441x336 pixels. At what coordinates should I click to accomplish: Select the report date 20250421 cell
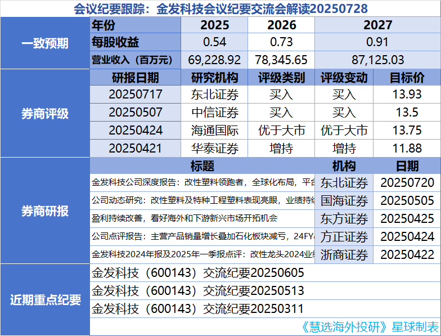tap(135, 149)
